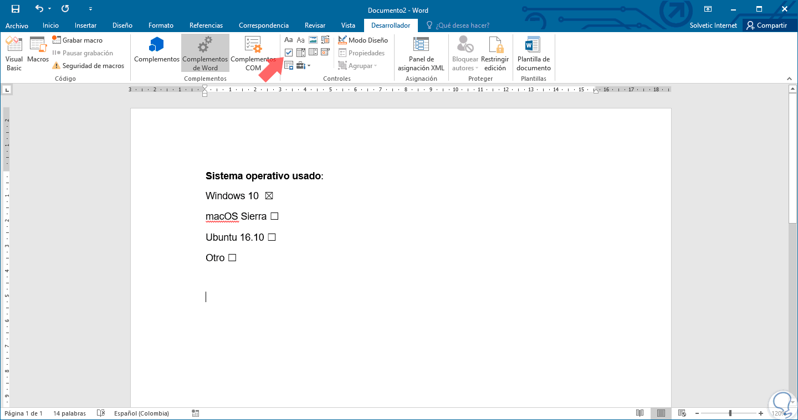Insert a date picker content control

(x=325, y=53)
